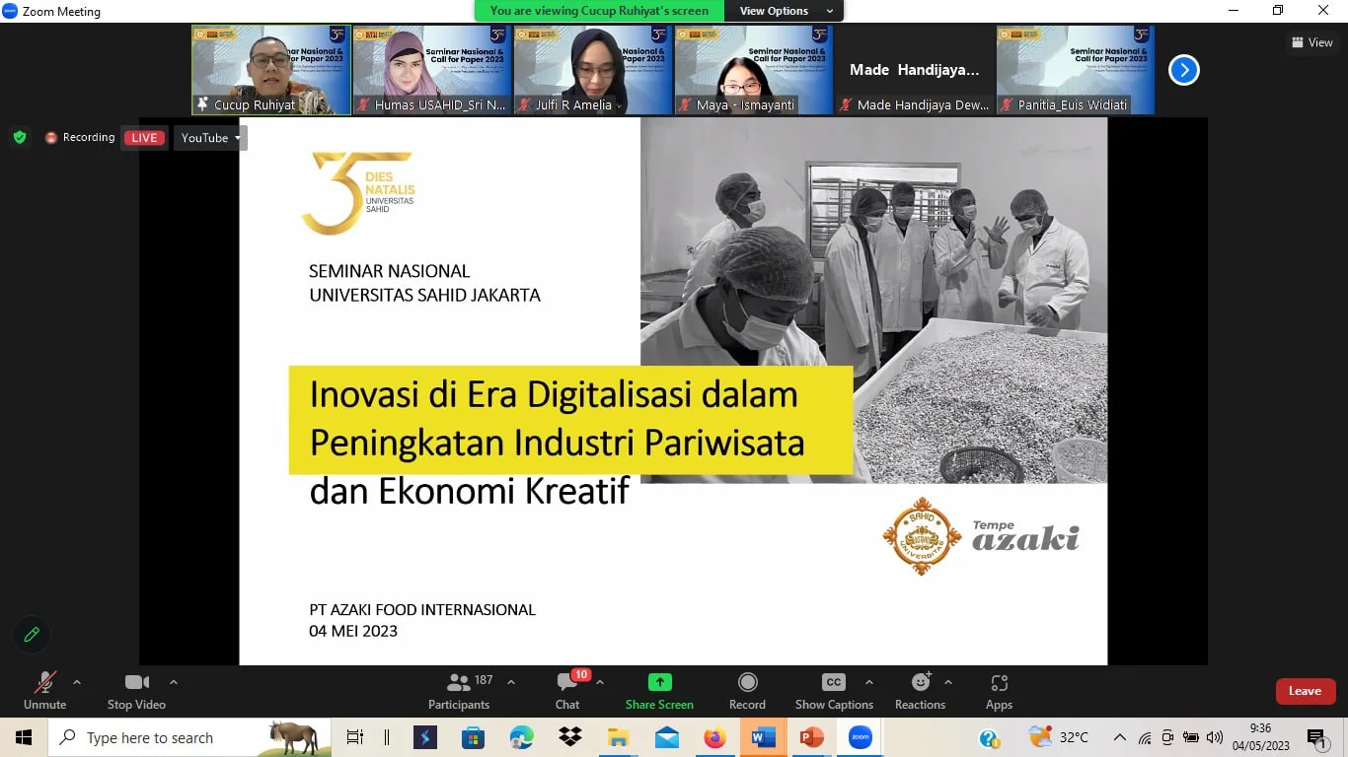Image resolution: width=1348 pixels, height=757 pixels.
Task: Open the Participants panel
Action: tap(459, 691)
